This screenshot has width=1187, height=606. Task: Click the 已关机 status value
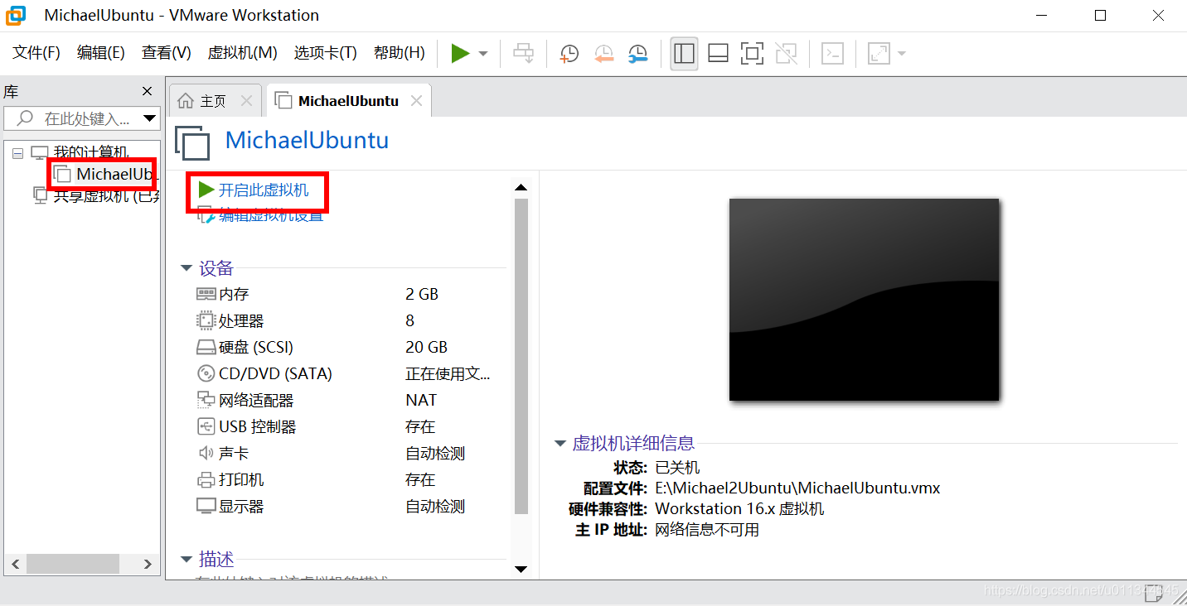[x=677, y=468]
